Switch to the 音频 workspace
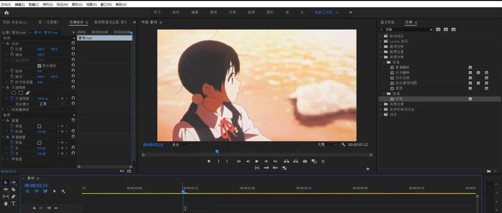Viewport: 502px width, 213px height. [251, 12]
